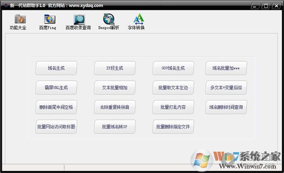Screen dimensions: 284x173
Task: Click the GOV域名生成 button
Action: [173, 68]
